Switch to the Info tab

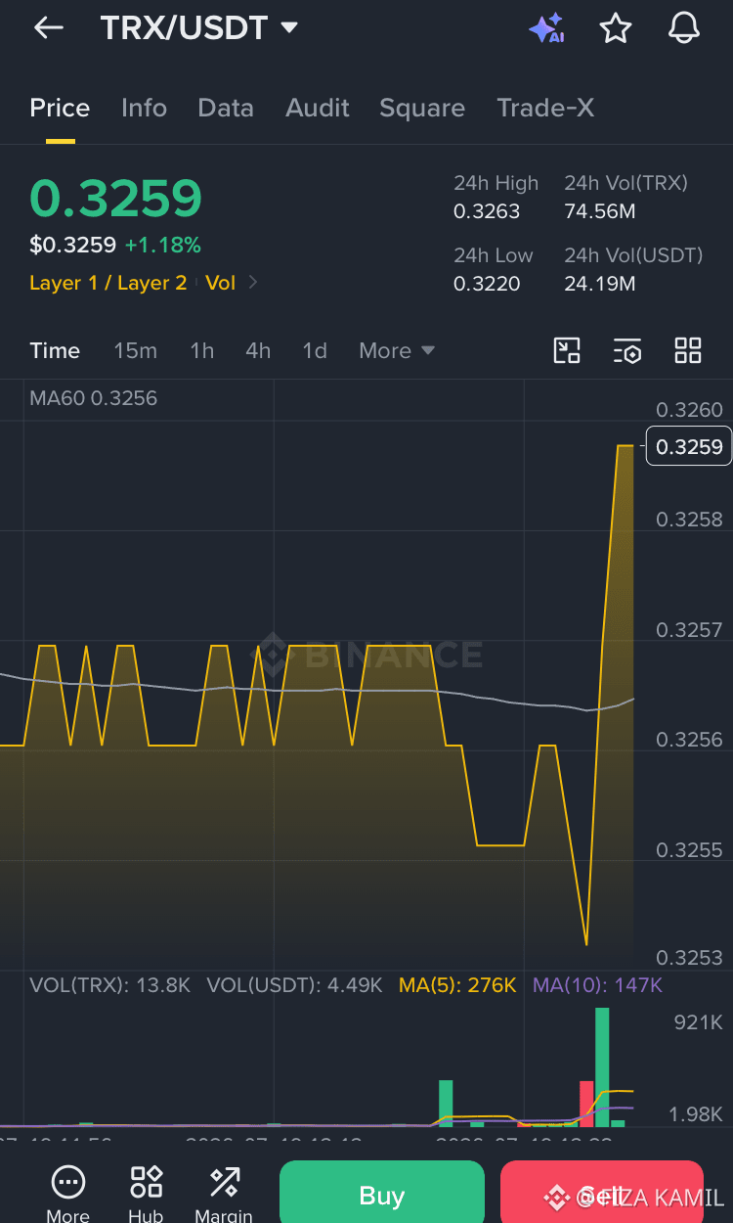(144, 108)
